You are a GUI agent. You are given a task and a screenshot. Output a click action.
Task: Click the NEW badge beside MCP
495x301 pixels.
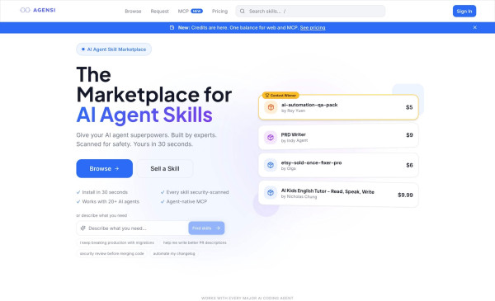(196, 11)
